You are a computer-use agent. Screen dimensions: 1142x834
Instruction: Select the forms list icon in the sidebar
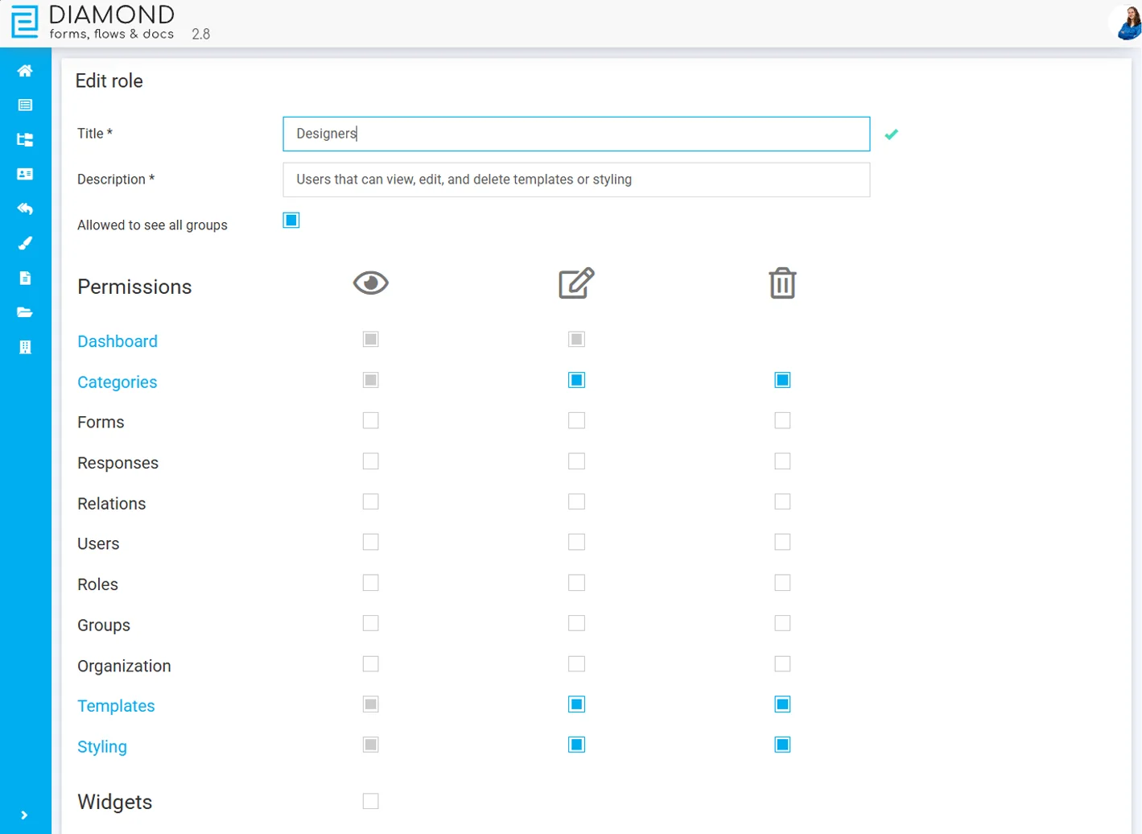click(26, 105)
